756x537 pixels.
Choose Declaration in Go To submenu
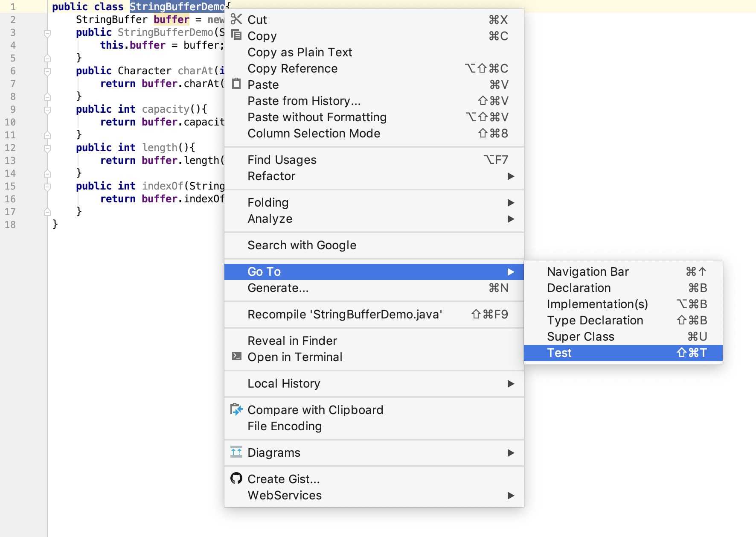[623, 288]
